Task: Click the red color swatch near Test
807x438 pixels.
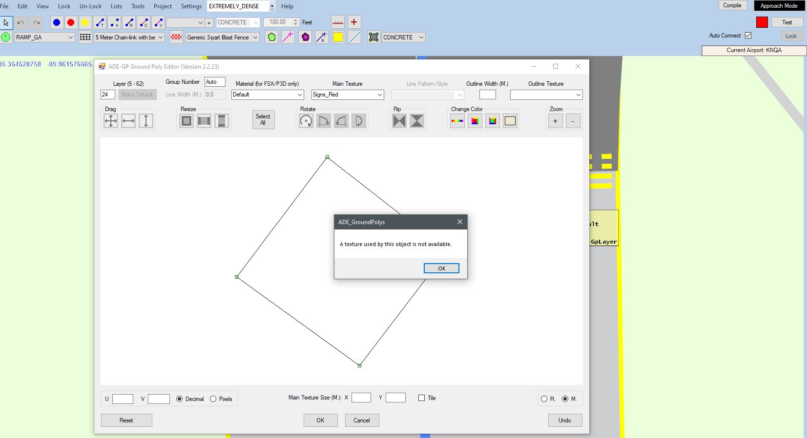Action: (762, 22)
